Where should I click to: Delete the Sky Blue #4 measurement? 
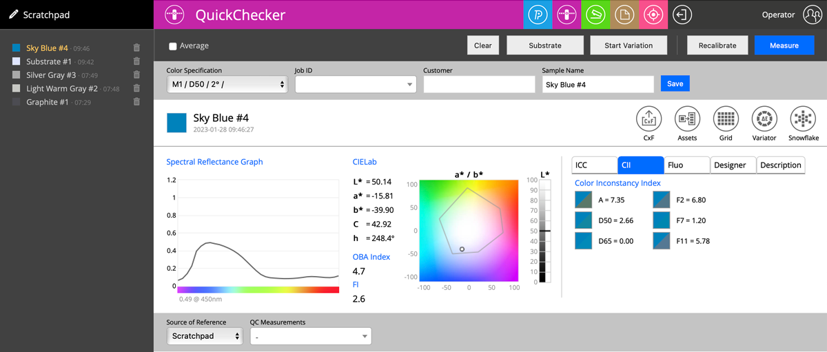136,48
